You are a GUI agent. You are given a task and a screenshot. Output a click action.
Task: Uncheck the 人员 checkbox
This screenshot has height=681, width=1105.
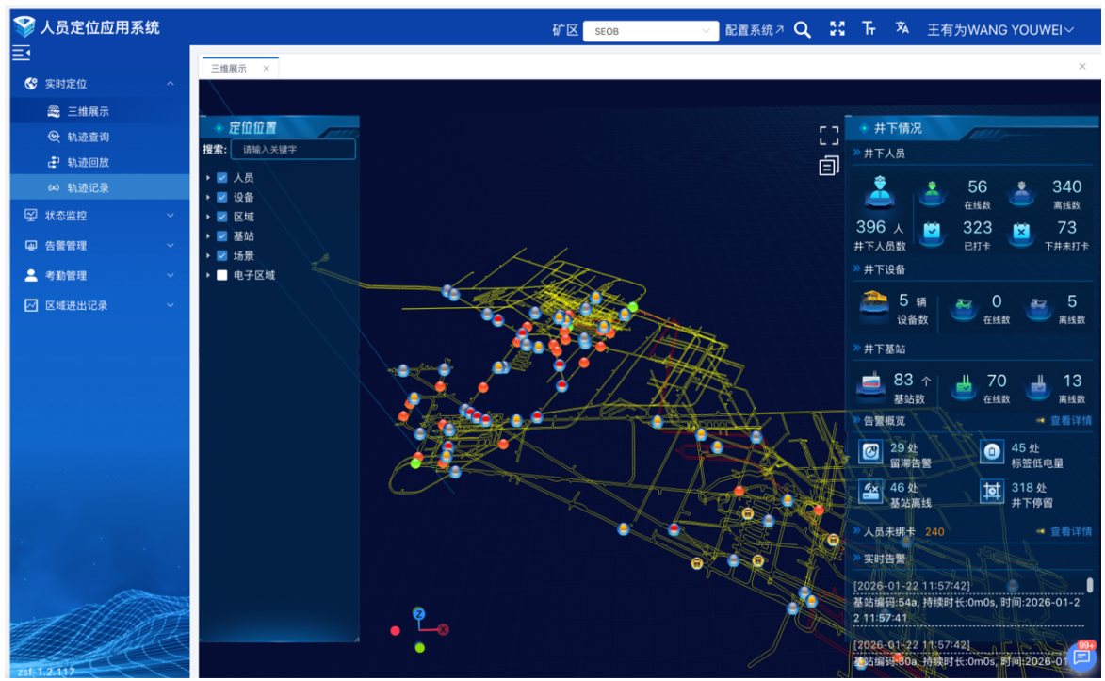point(222,178)
